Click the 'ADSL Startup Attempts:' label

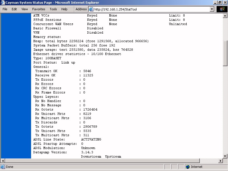pyautogui.click(x=55, y=144)
